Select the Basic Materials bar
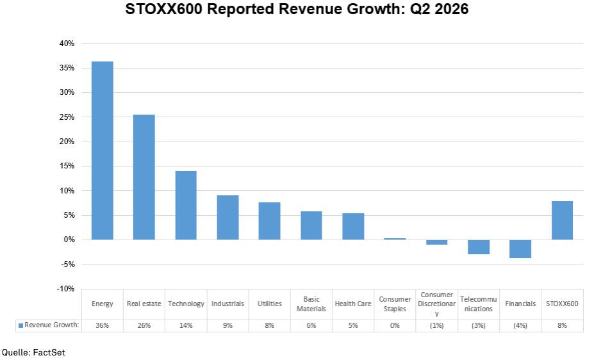The height and width of the screenshot is (358, 594). tap(311, 225)
